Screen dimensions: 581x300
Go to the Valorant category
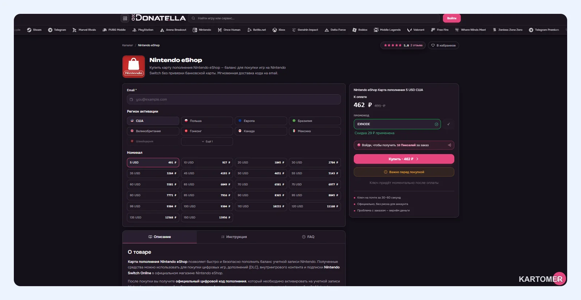pyautogui.click(x=416, y=30)
